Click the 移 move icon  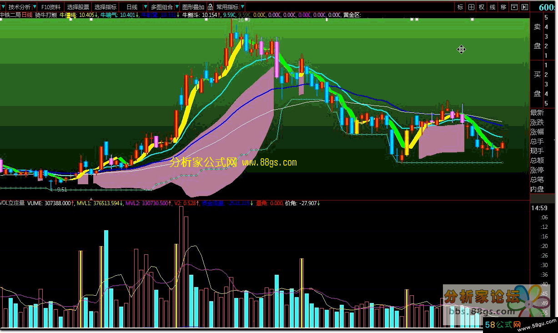[x=503, y=7]
